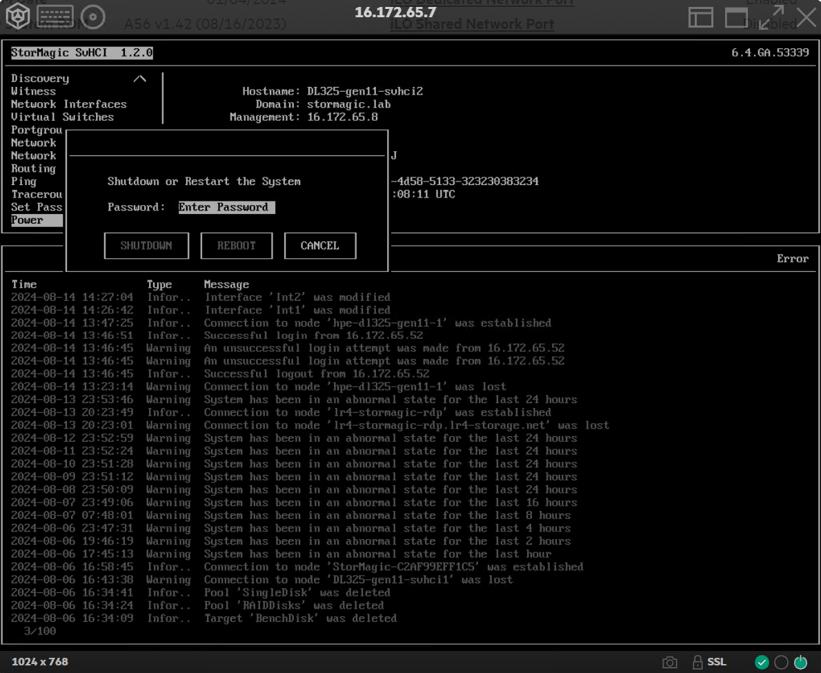Click abnormal state last 8 hours entry

[388, 516]
